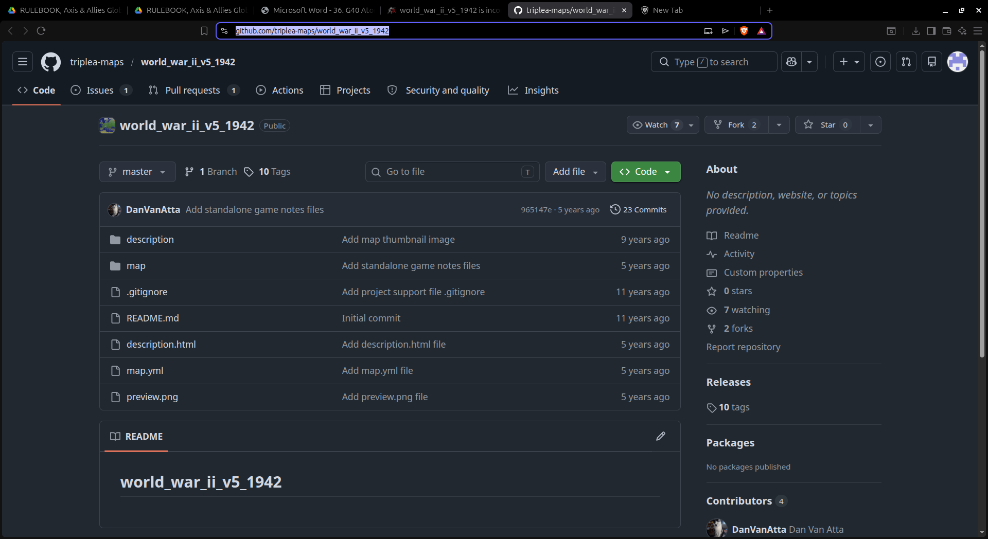Reload the page in the browser
The width and height of the screenshot is (988, 539).
(x=41, y=31)
